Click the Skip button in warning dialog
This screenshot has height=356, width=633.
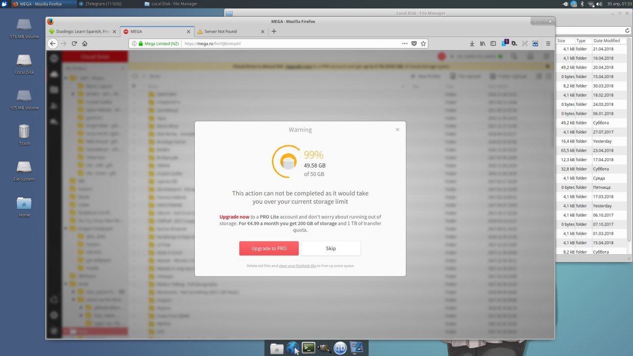[331, 248]
